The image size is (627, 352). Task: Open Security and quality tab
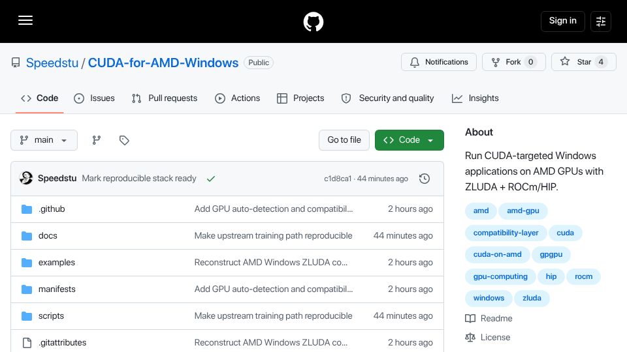tap(387, 98)
